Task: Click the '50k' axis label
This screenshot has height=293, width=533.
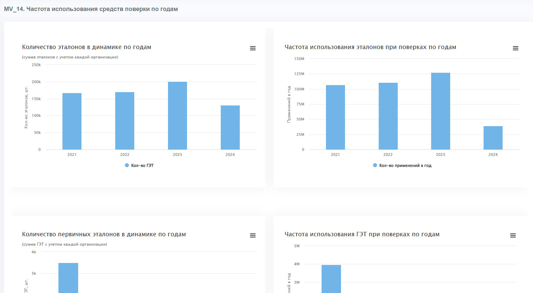Action: pos(37,132)
